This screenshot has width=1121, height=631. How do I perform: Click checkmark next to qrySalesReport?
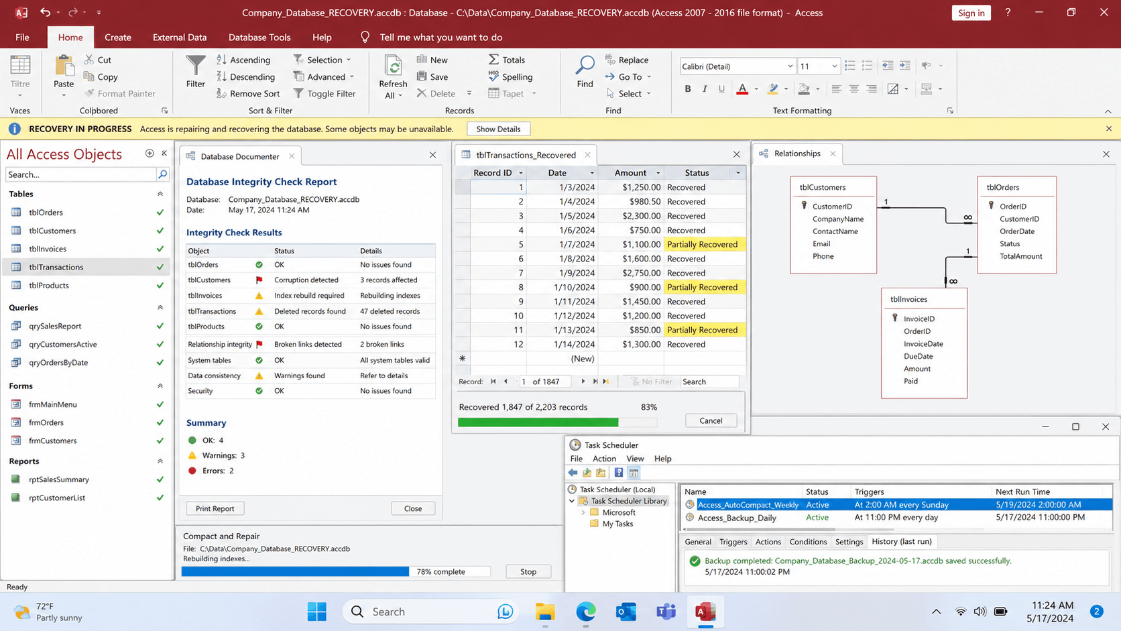[x=160, y=327]
